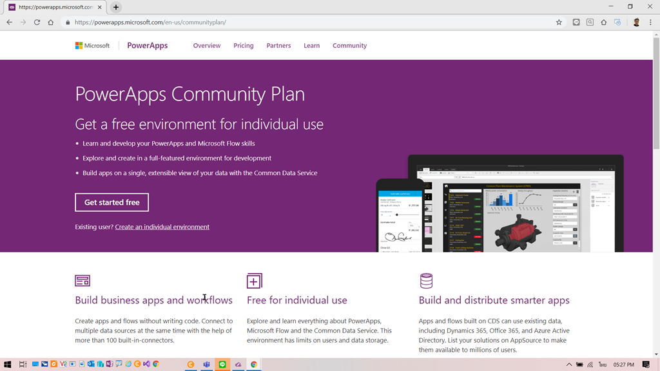Screen dimensions: 660x371
Task: Click the house extension icon beside the magnifier extension
Action: tap(603, 23)
